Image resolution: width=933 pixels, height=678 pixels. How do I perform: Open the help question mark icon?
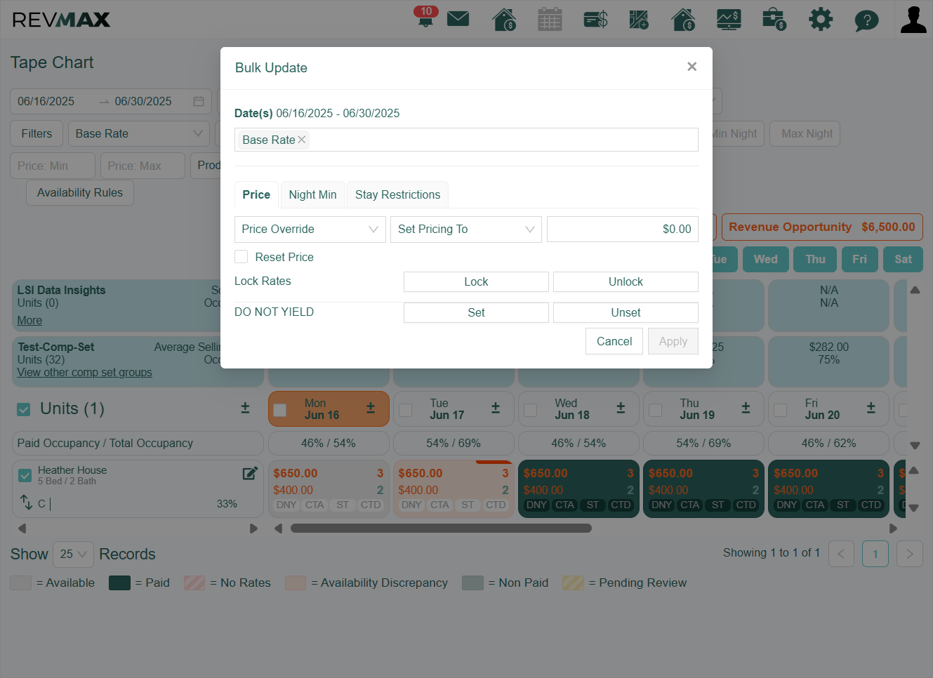(x=866, y=20)
